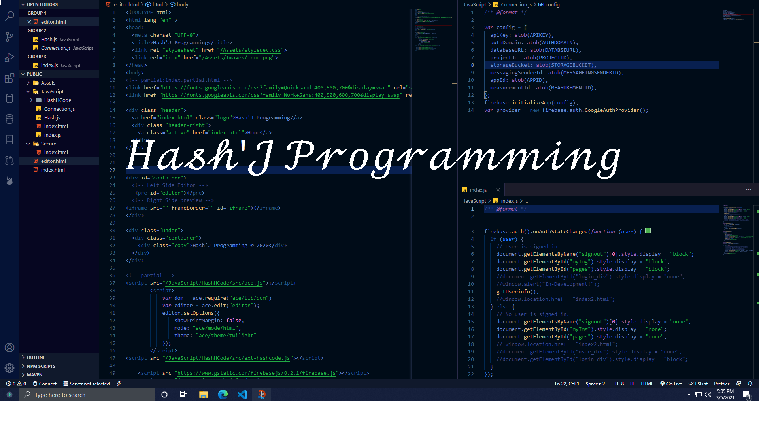
Task: Open the Search view in the activity bar
Action: pyautogui.click(x=9, y=16)
